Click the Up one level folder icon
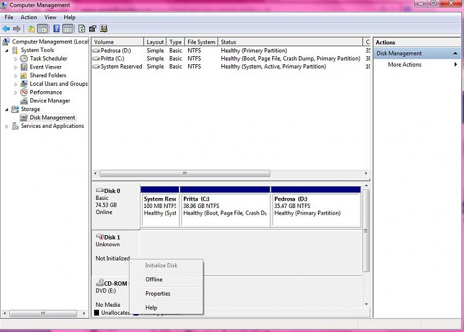Screen dimensions: 464x332 pos(31,29)
